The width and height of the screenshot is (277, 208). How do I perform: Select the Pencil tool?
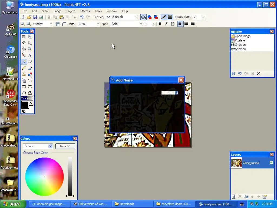pyautogui.click(x=24, y=68)
